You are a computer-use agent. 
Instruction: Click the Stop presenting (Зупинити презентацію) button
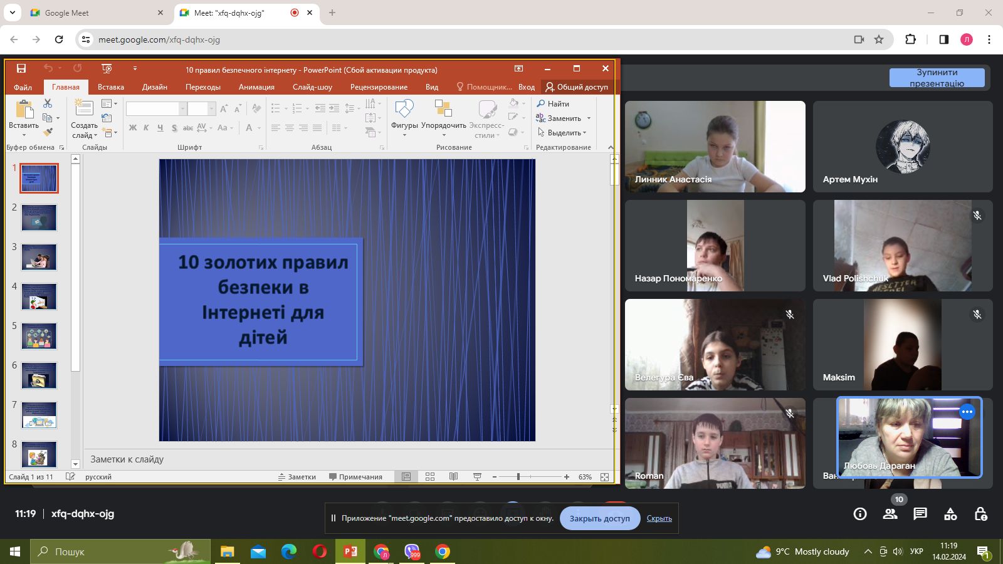937,78
